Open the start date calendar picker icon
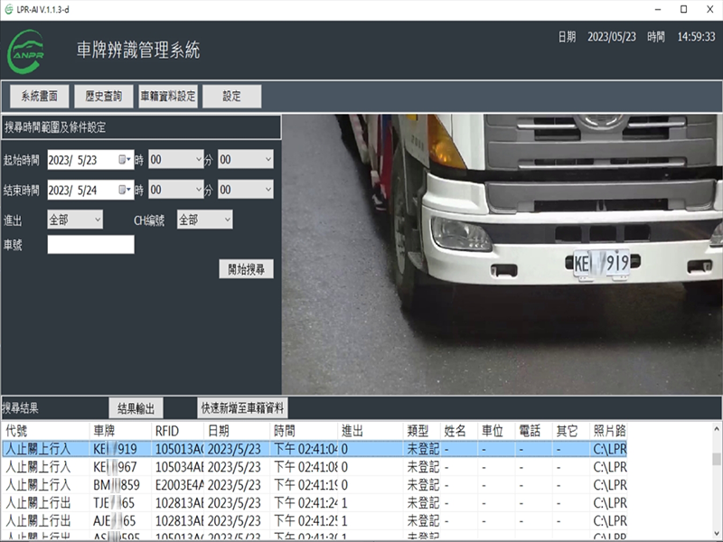This screenshot has width=723, height=542. click(x=124, y=160)
